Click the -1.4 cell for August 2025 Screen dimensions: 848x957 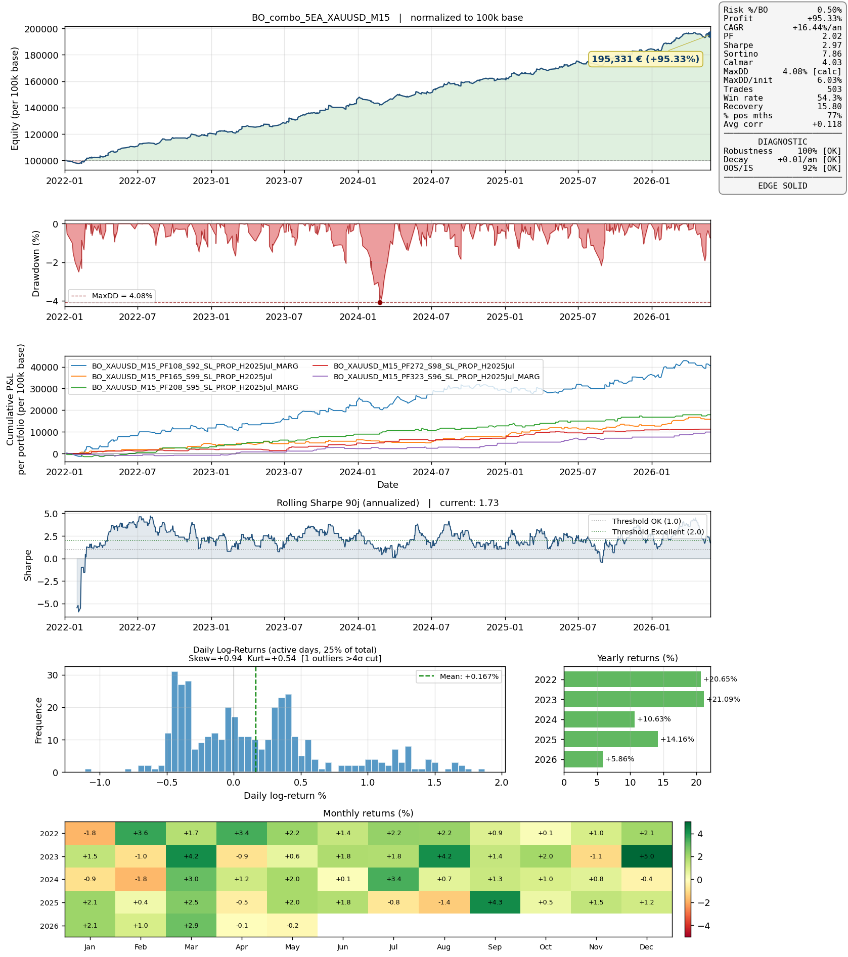tap(444, 902)
